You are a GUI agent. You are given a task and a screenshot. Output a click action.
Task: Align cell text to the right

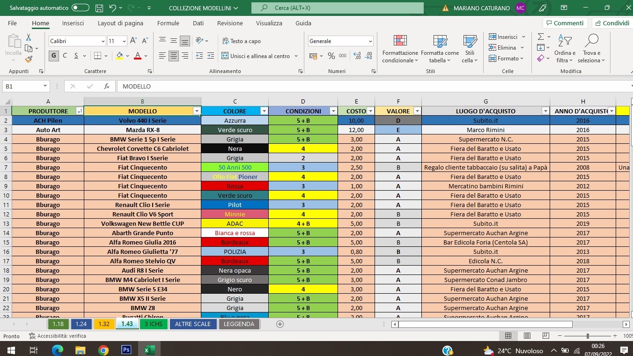185,56
